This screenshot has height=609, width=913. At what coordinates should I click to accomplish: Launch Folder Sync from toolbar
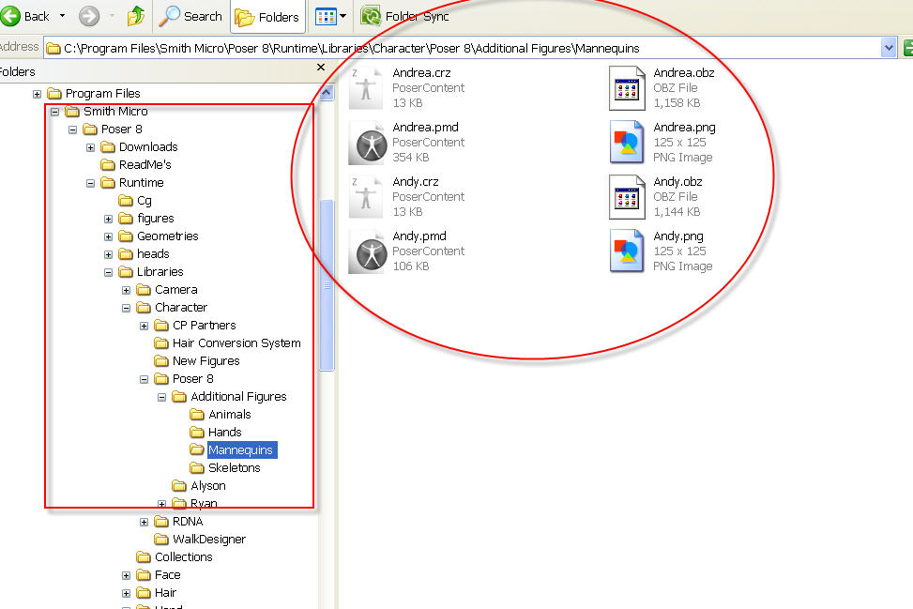pos(404,16)
